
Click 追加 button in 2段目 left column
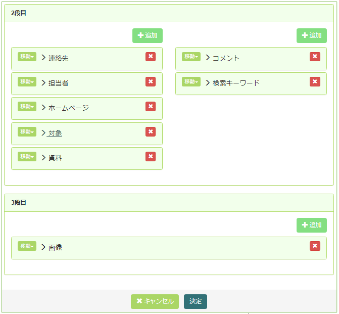point(148,35)
